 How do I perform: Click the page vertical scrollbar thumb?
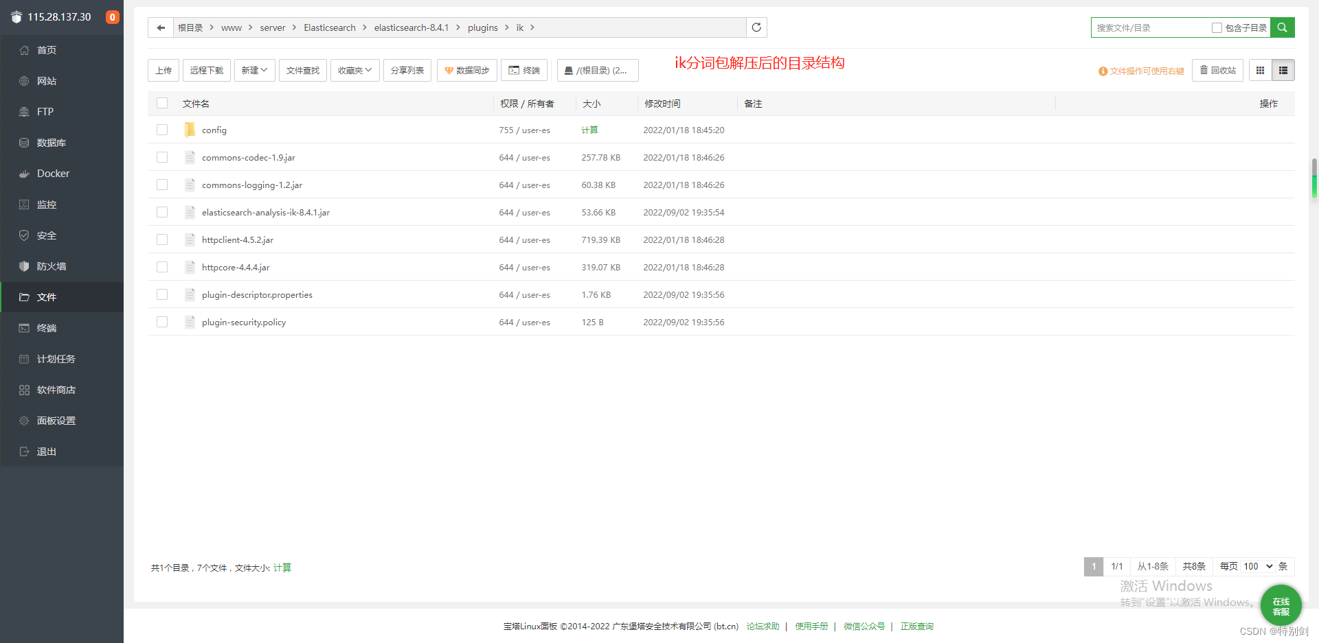pos(1314,178)
